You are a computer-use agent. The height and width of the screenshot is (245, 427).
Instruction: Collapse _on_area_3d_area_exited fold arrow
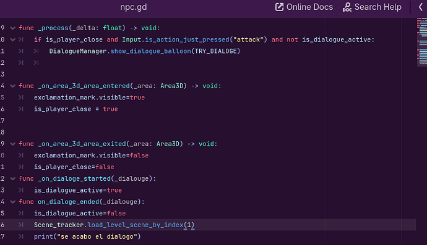12,144
